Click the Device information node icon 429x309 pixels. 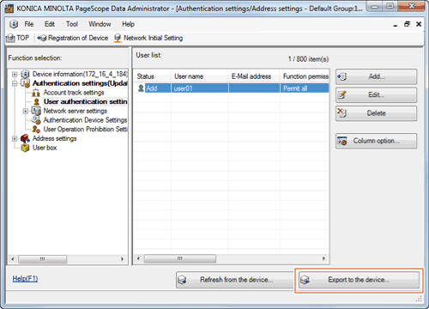26,75
